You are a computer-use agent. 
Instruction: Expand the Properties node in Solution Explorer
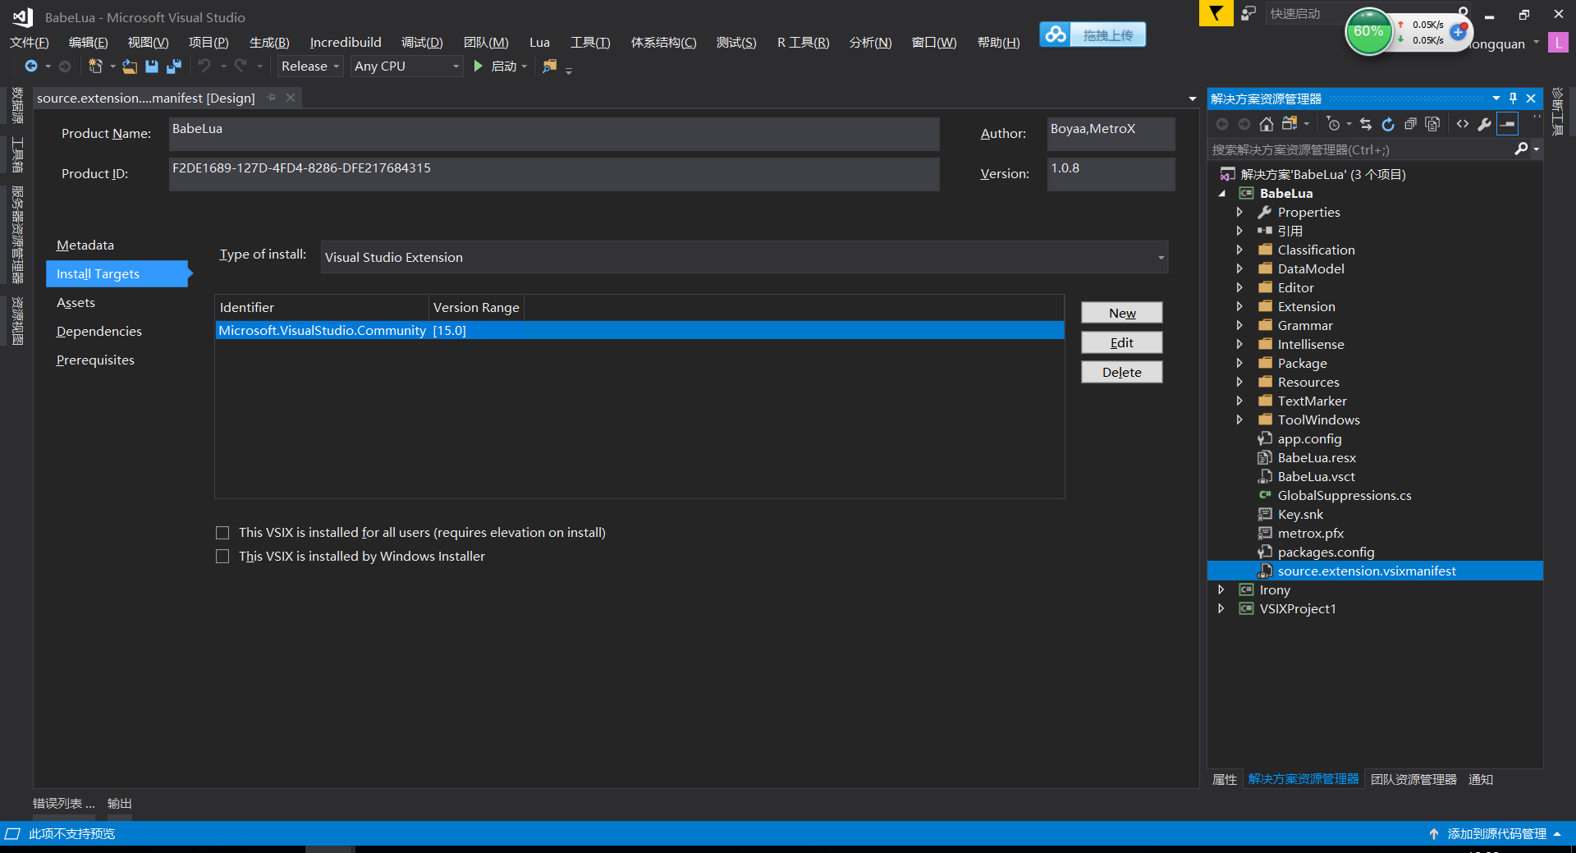point(1239,212)
